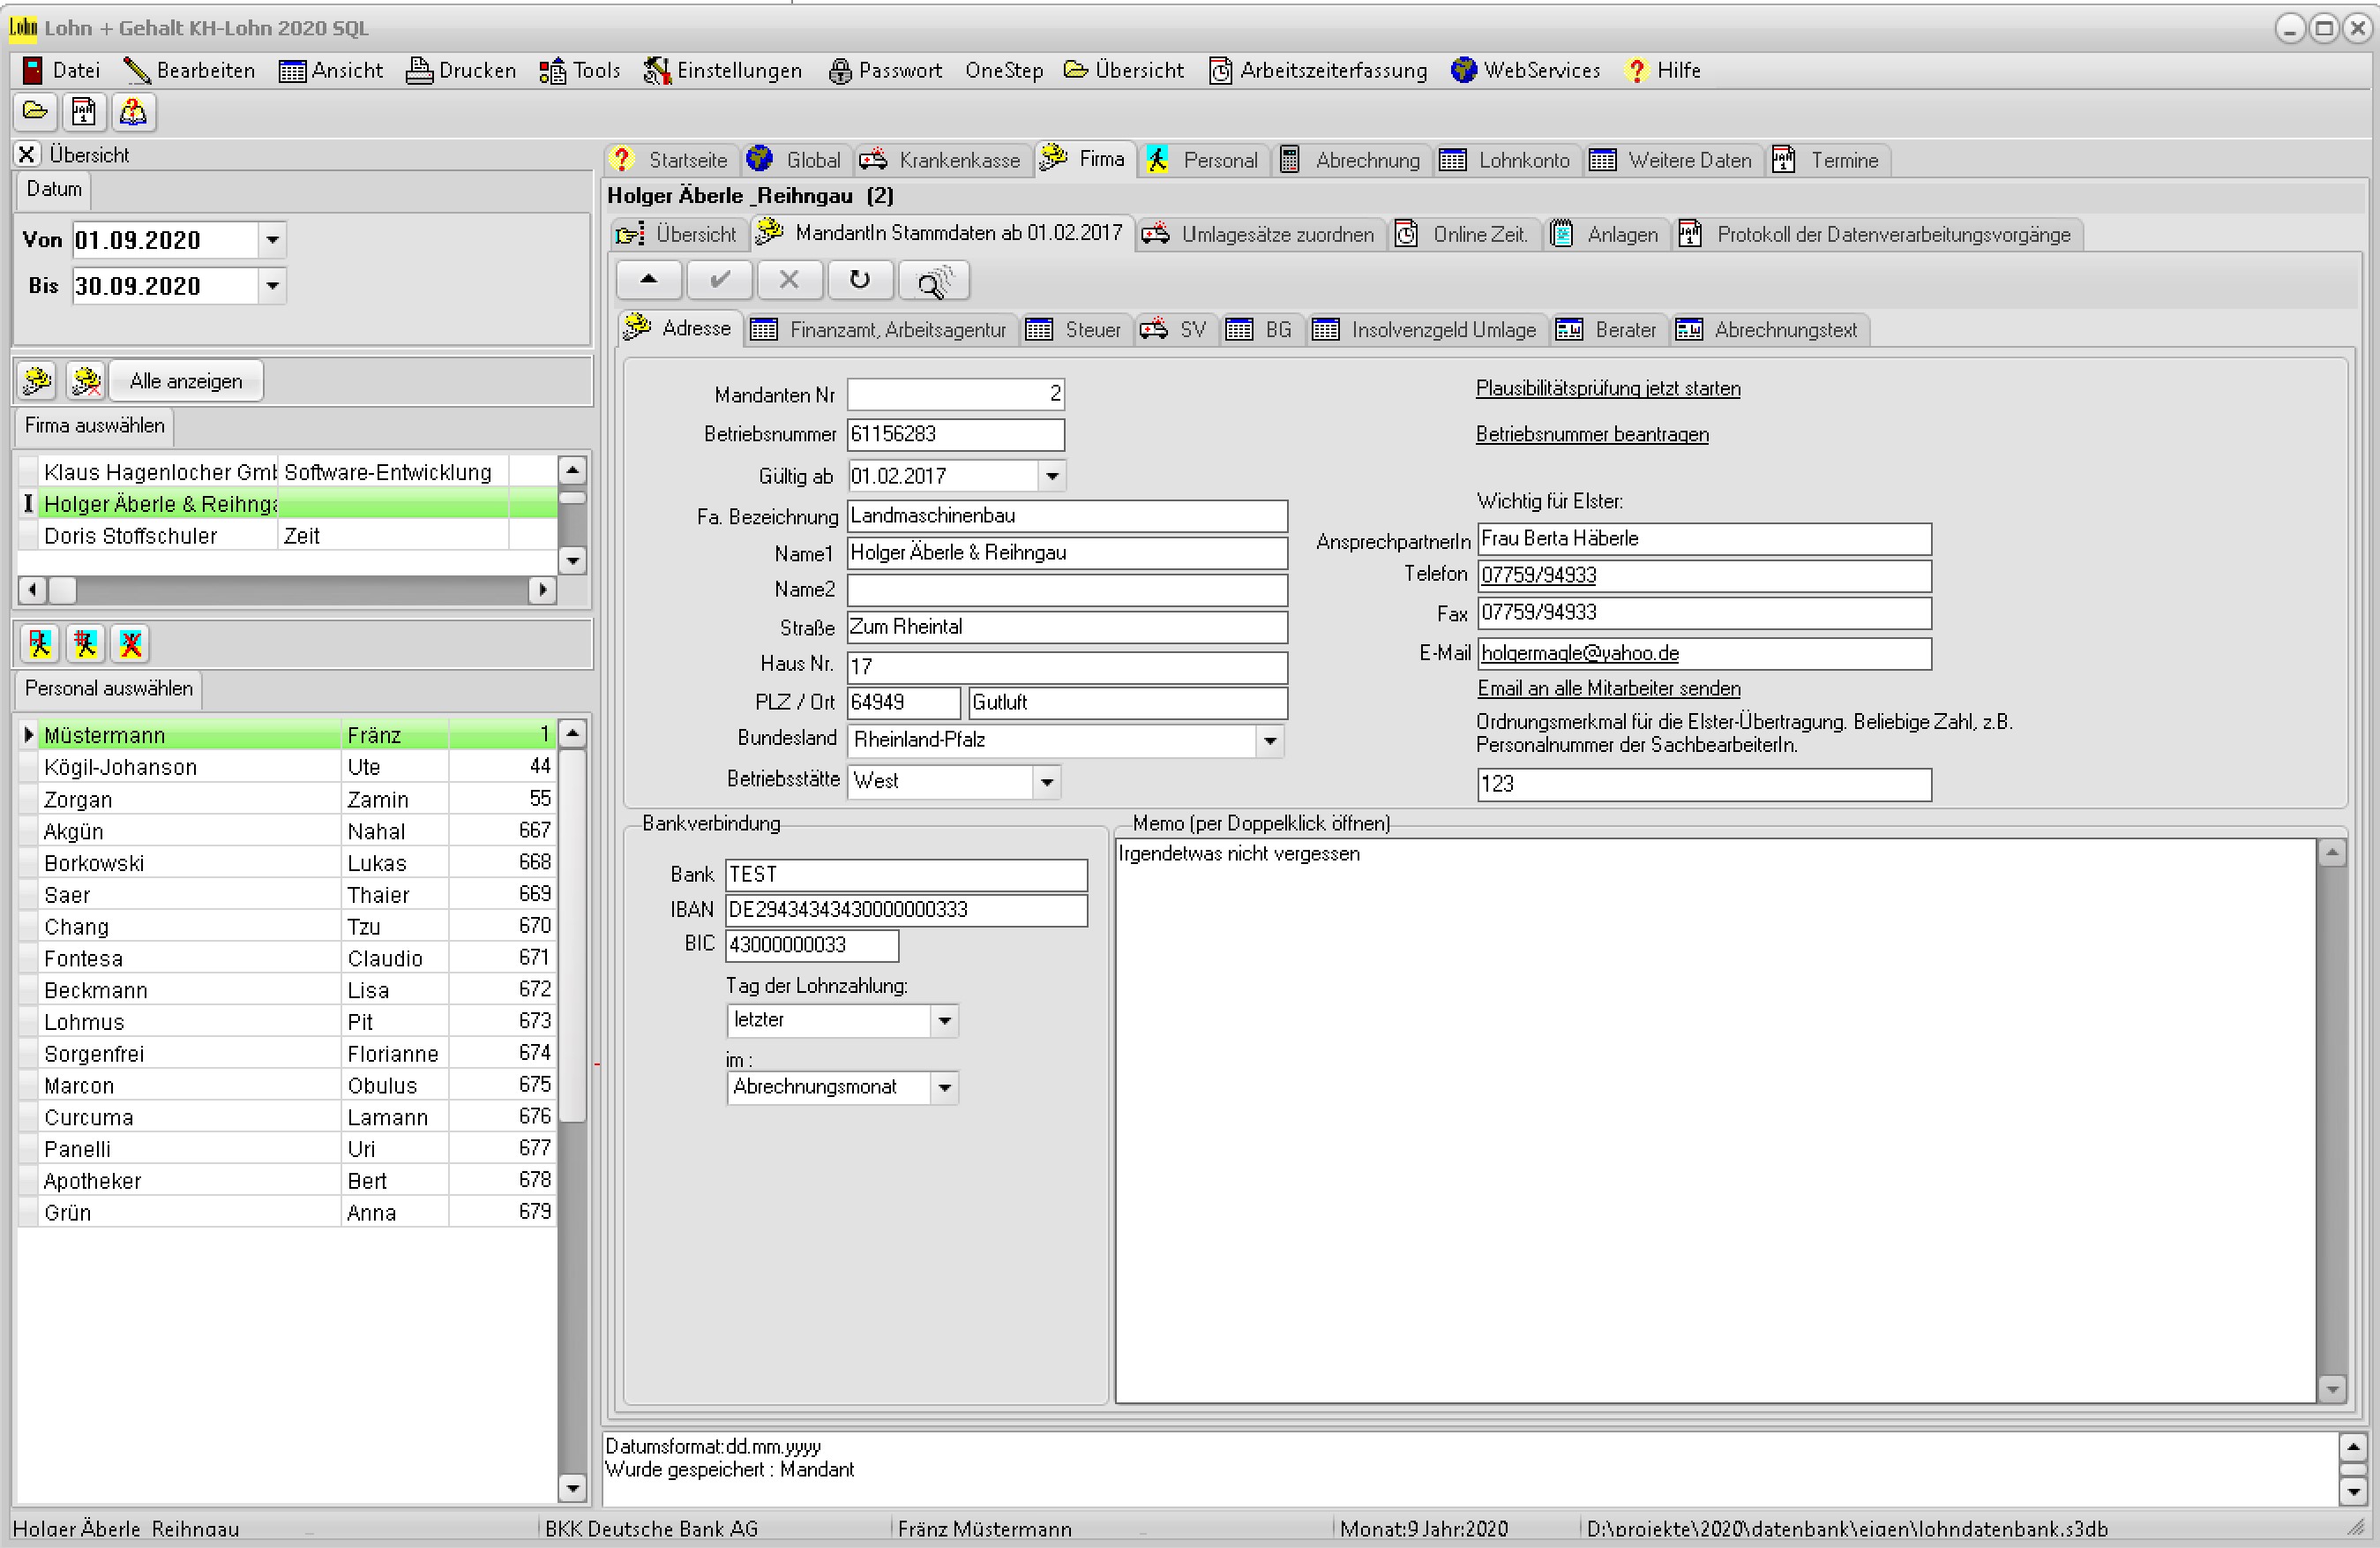Click the first personnel icon above Personal auswählen
The width and height of the screenshot is (2380, 1548).
coord(40,643)
